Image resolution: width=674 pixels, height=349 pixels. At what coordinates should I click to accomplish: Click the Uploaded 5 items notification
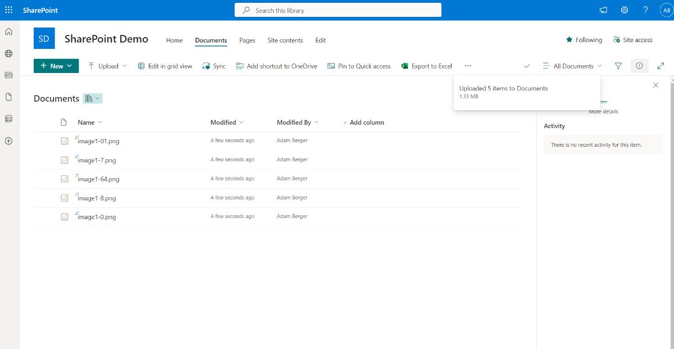(x=527, y=93)
